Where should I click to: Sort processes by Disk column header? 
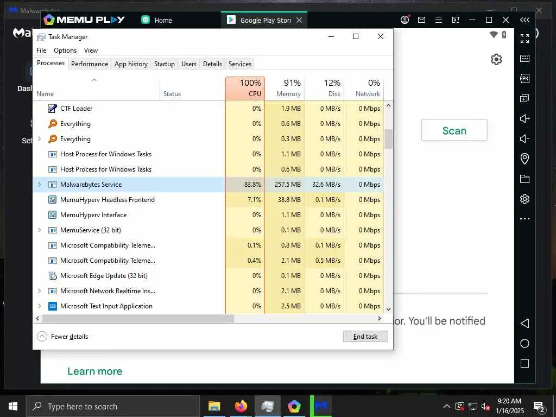(x=325, y=88)
